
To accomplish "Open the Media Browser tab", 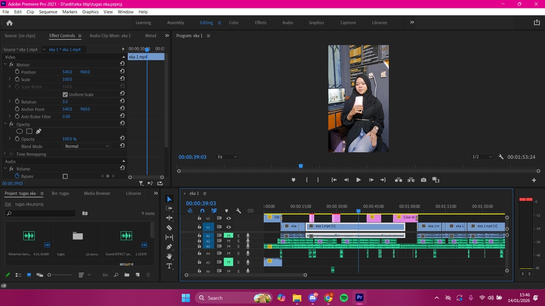I will click(97, 194).
